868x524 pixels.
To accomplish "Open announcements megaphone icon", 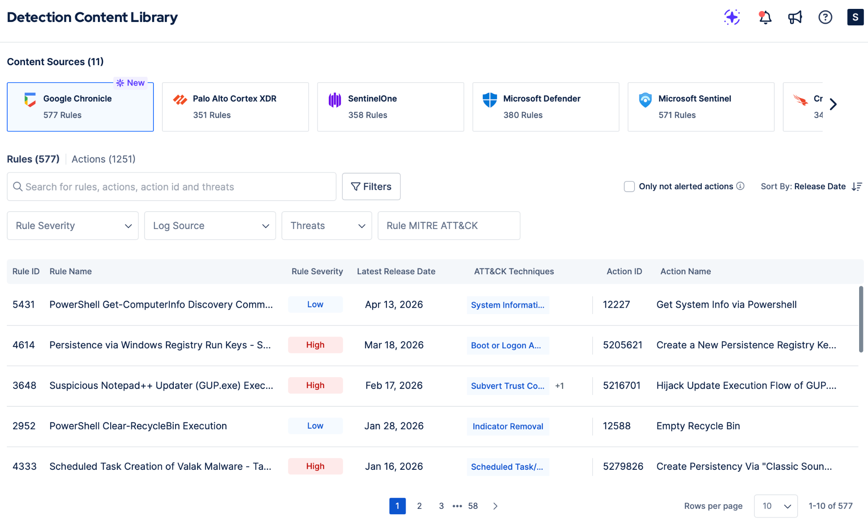I will tap(795, 17).
